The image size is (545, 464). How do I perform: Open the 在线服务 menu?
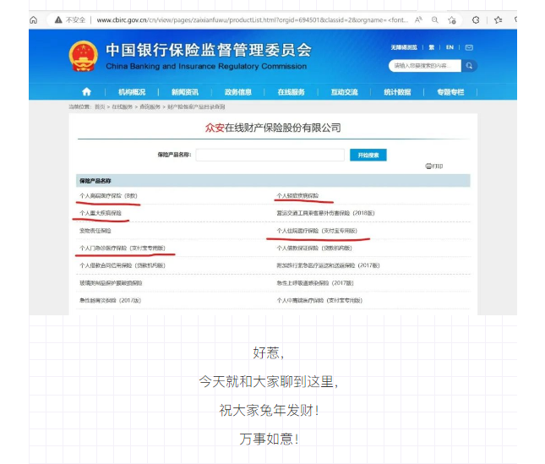292,92
